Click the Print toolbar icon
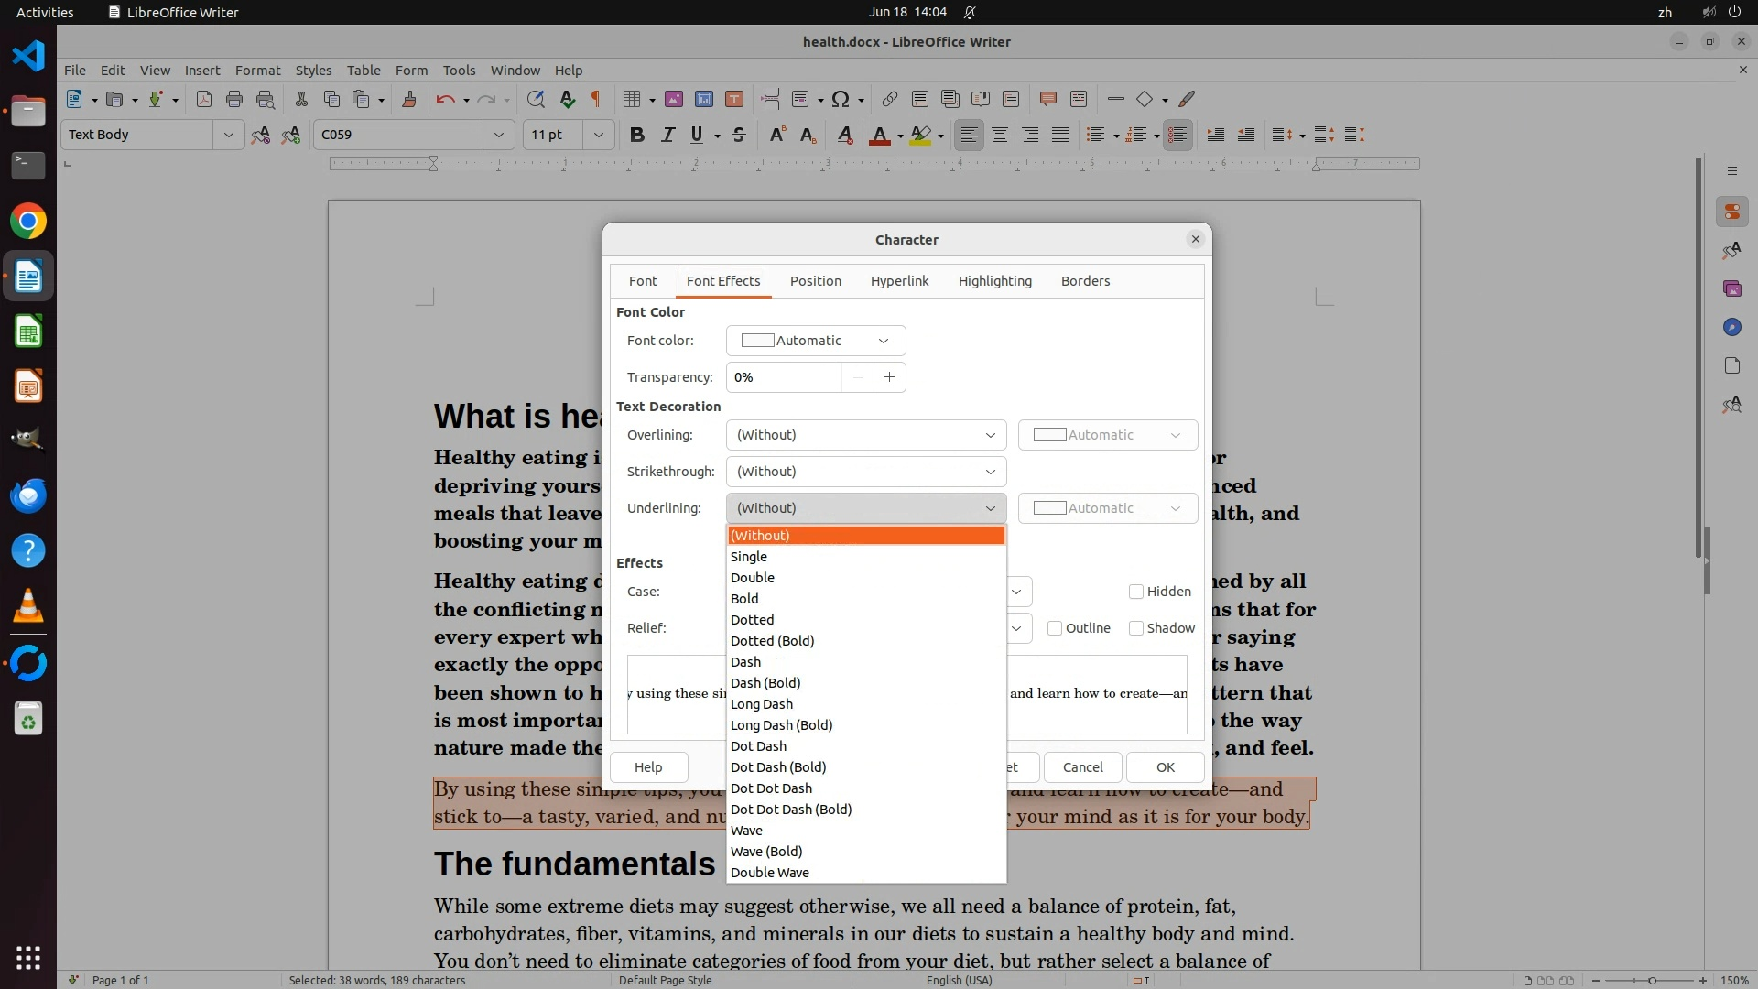Image resolution: width=1758 pixels, height=989 pixels. (234, 100)
